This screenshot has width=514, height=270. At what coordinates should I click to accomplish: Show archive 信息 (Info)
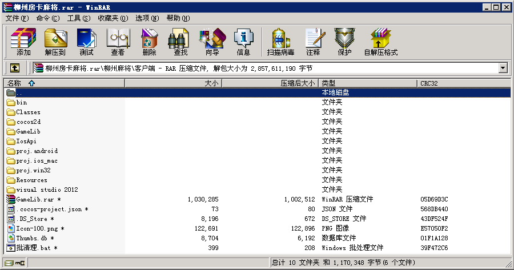point(243,42)
